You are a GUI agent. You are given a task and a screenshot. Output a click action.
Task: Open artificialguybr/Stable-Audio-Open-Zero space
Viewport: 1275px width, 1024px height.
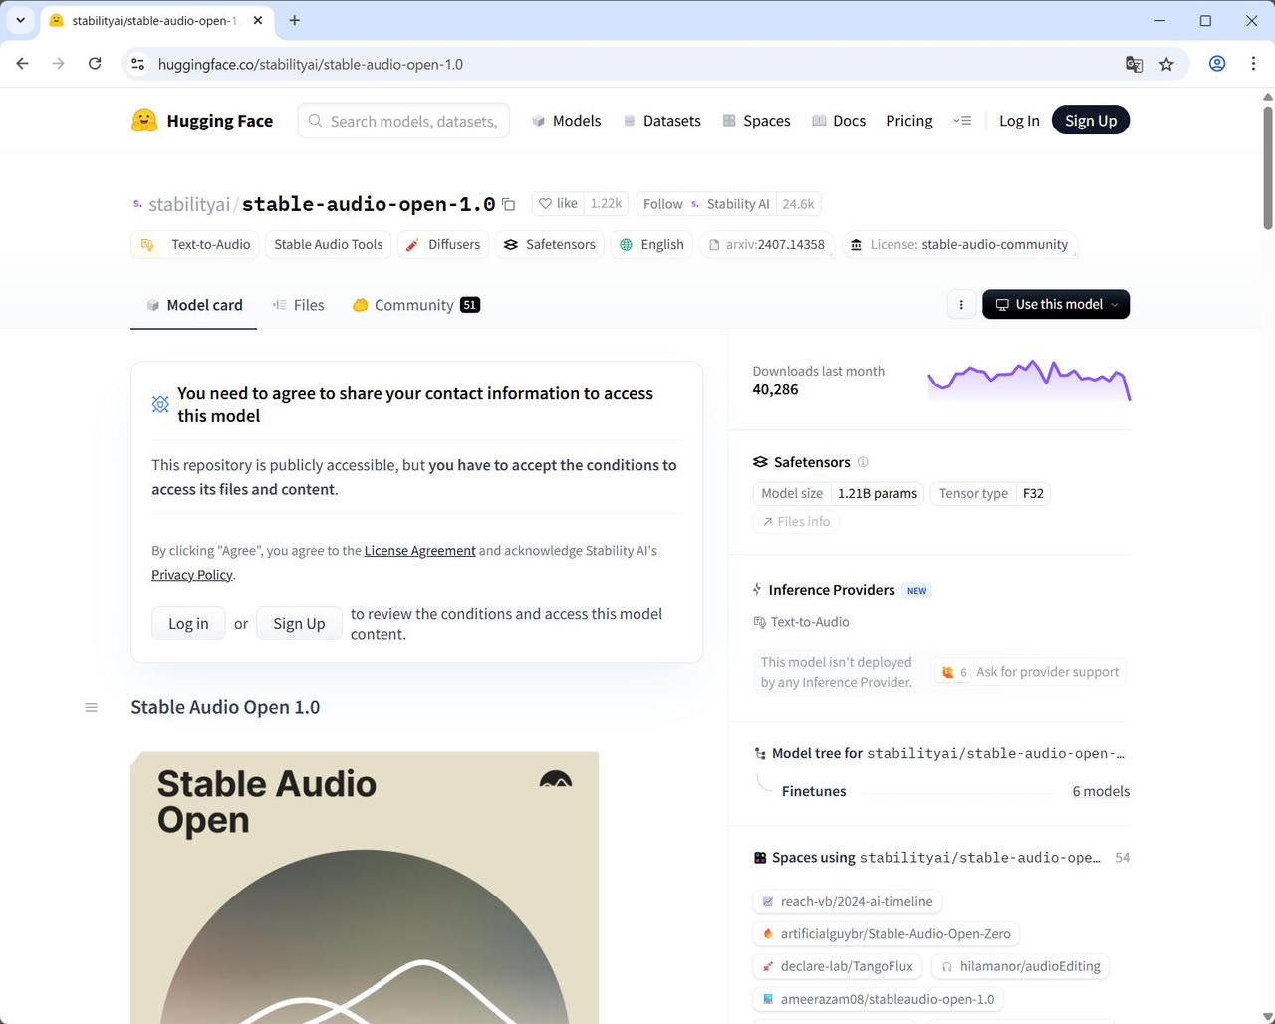887,933
